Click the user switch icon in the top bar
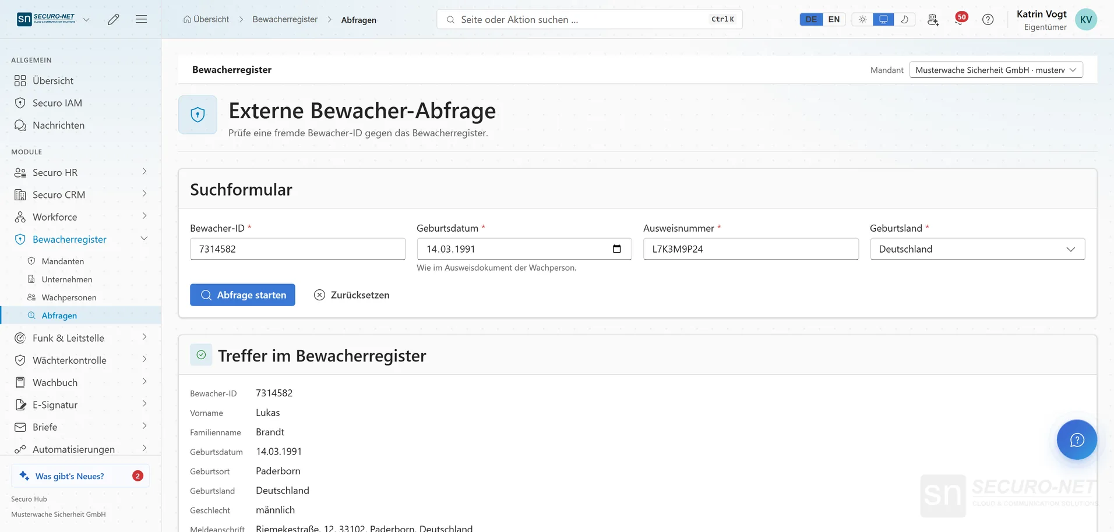 click(933, 19)
